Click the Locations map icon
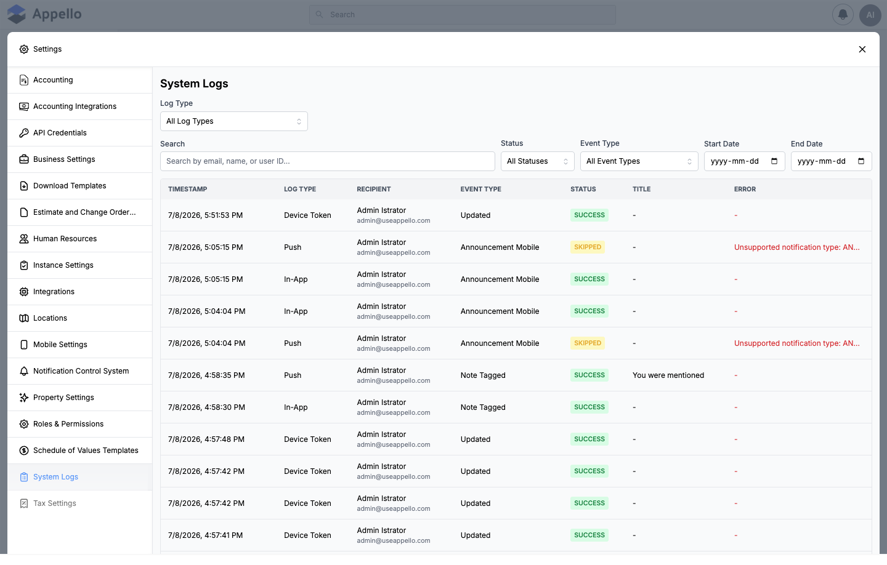Screen dimensions: 887x565 coord(24,318)
